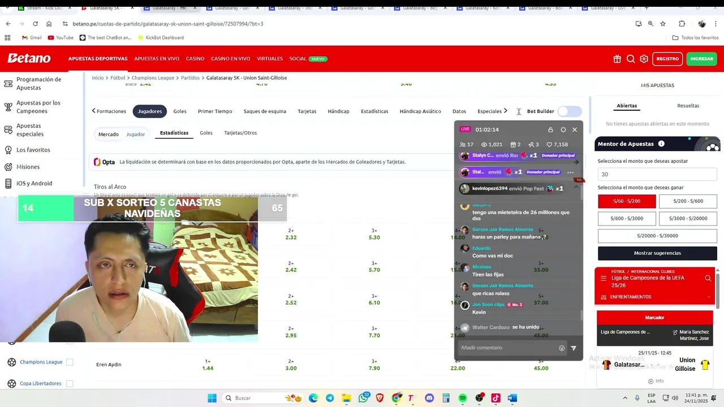Open the settings gear in the Betano header
The height and width of the screenshot is (407, 724).
tap(644, 59)
